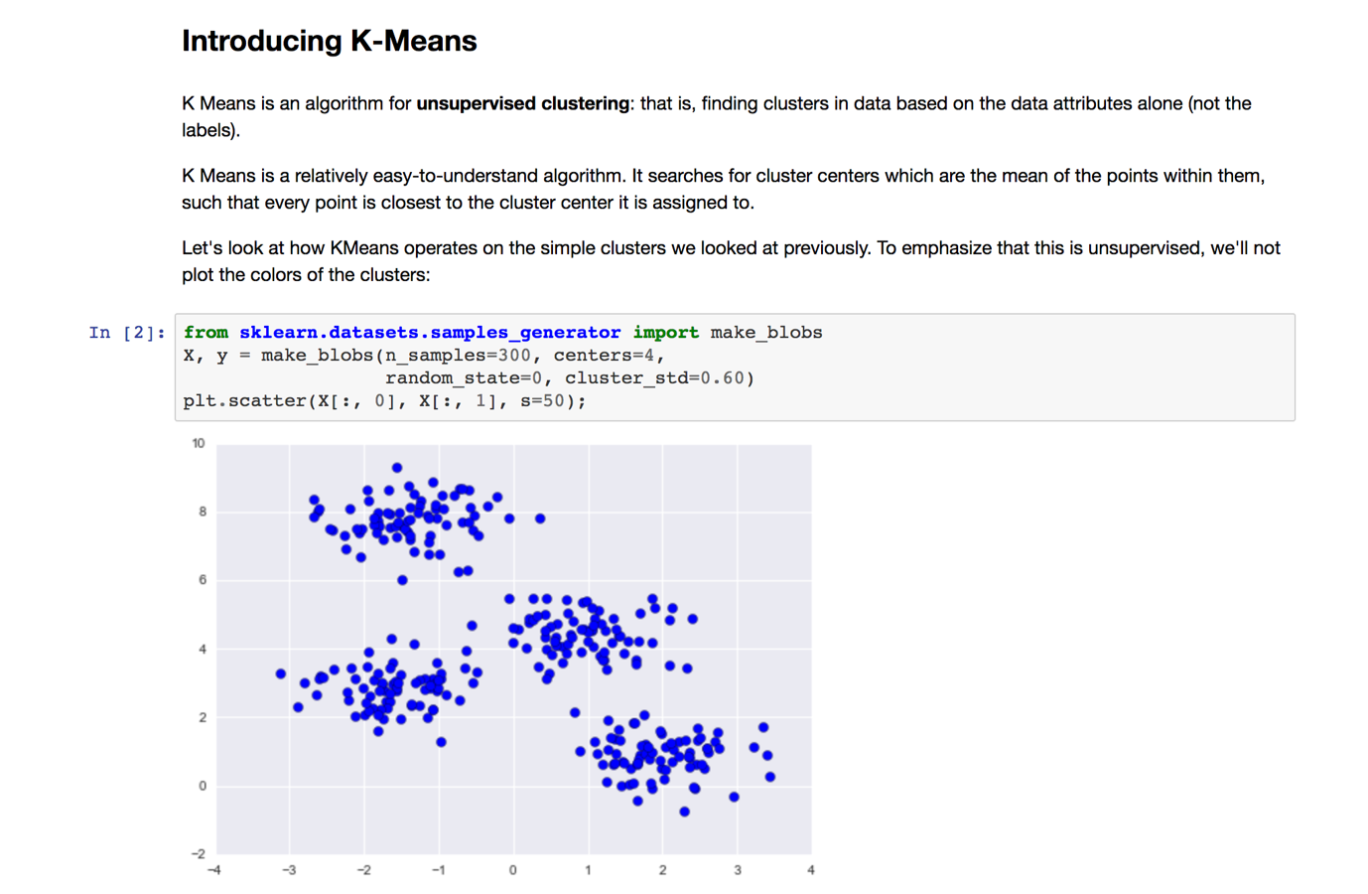This screenshot has width=1368, height=894.
Task: Click the x-axis tick label "0"
Action: pos(512,870)
